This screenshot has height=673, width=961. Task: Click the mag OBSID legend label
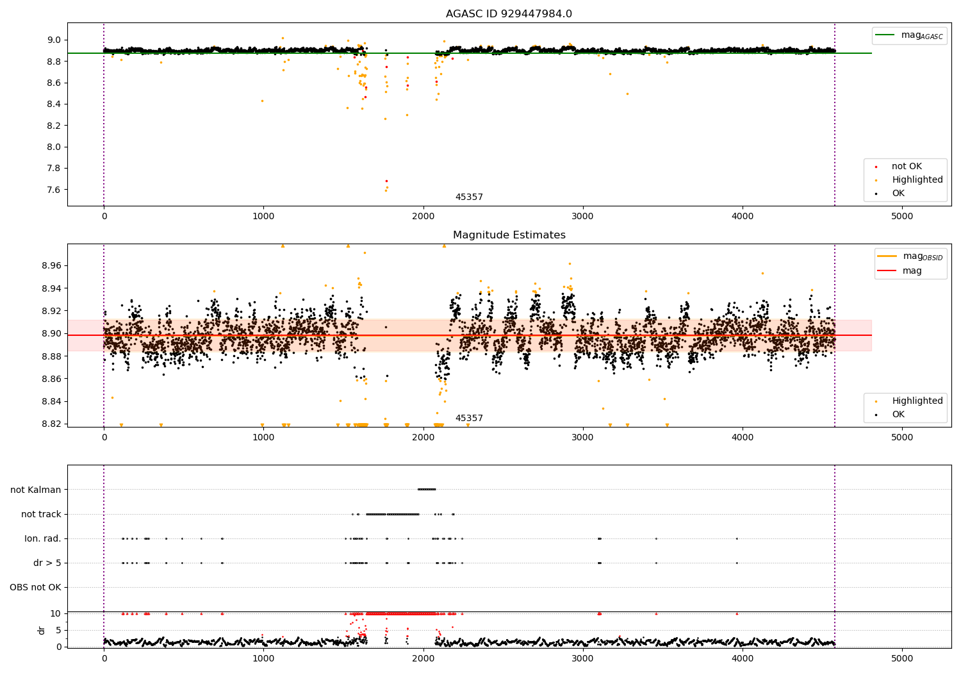(x=923, y=256)
